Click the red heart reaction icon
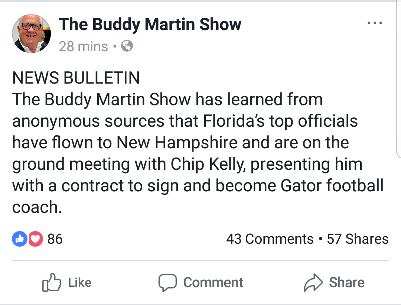This screenshot has height=305, width=401. (x=35, y=239)
